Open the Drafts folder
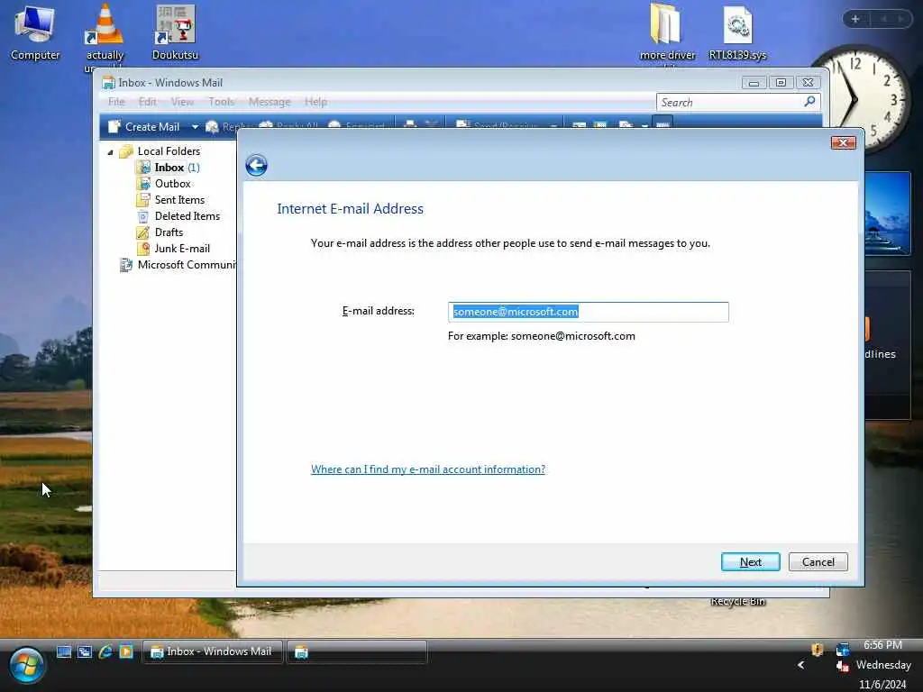This screenshot has height=692, width=923. coord(160,232)
